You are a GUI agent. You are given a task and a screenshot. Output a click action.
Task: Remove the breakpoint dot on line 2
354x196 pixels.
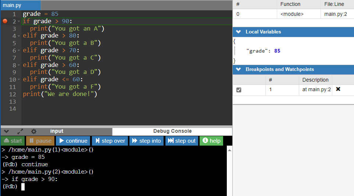click(5, 21)
